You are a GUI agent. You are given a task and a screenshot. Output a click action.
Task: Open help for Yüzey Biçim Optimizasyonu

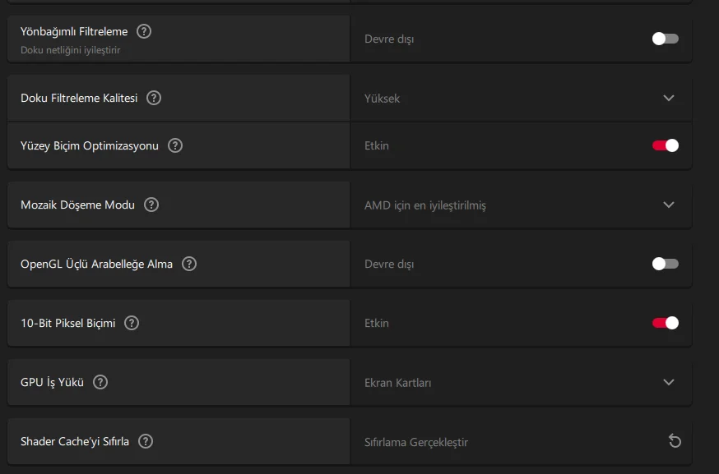[175, 145]
